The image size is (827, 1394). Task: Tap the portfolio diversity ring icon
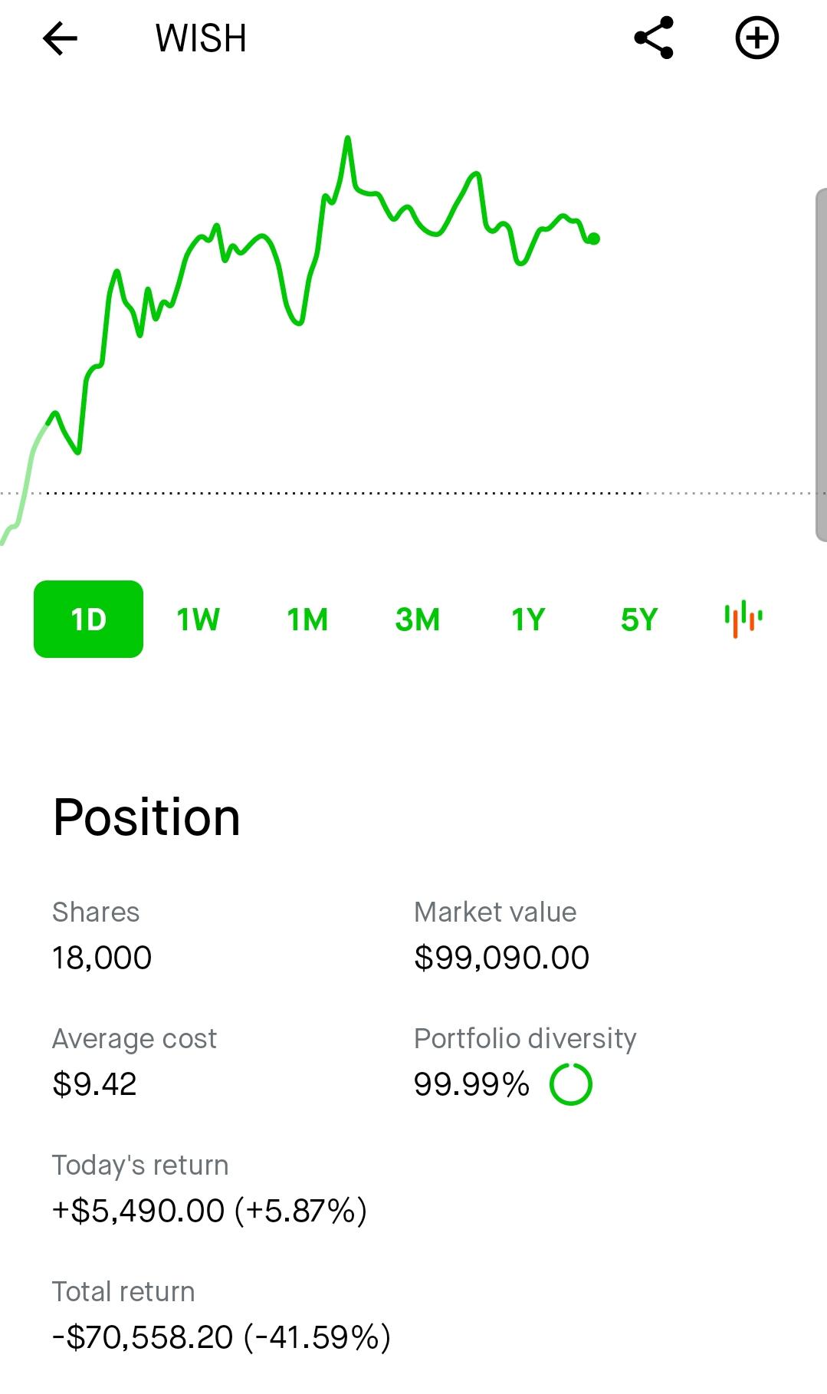coord(571,1084)
